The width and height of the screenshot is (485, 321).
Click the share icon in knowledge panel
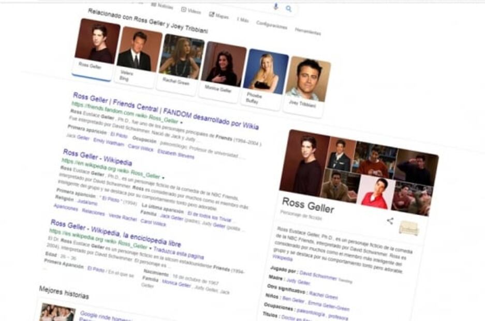tap(390, 221)
